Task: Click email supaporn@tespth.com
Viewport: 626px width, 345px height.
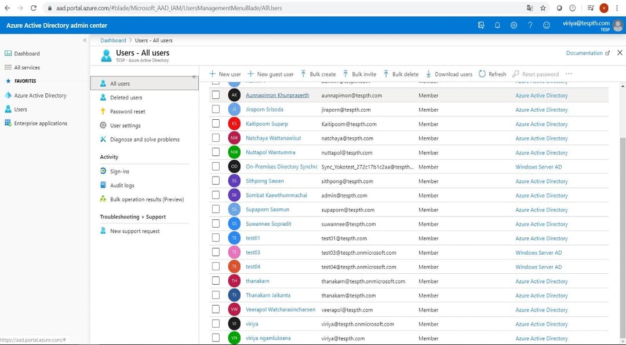Action: [348, 210]
